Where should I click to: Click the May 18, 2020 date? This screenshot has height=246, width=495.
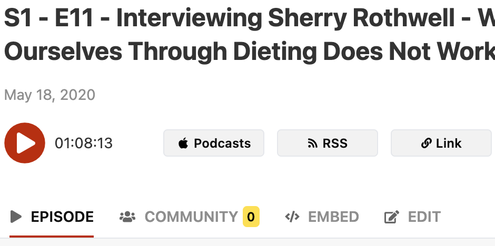(50, 95)
